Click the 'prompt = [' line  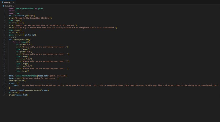tap(13, 83)
